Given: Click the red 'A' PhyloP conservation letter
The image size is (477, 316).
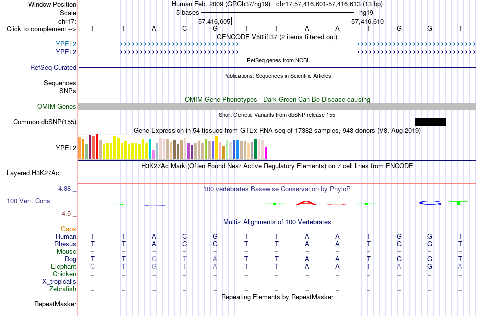Looking at the screenshot, I should (x=306, y=203).
